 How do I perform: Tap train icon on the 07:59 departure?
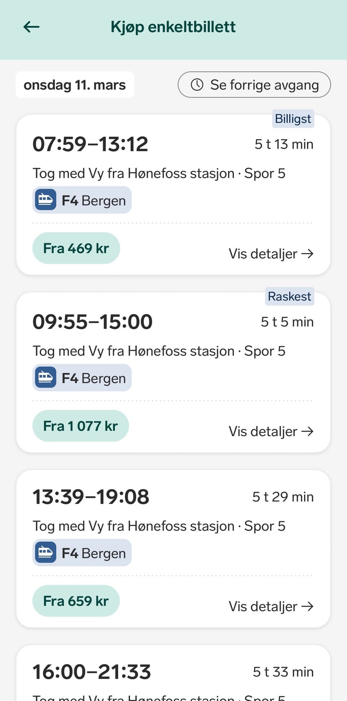click(46, 200)
